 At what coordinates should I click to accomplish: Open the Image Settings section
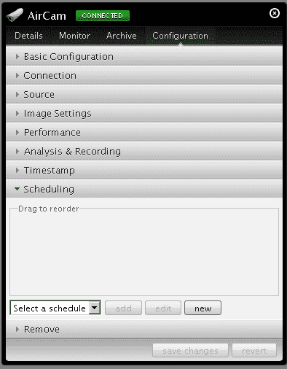pyautogui.click(x=144, y=114)
